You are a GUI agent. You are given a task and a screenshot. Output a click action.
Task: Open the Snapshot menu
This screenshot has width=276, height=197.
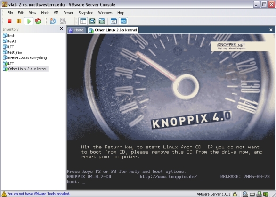tap(86, 13)
